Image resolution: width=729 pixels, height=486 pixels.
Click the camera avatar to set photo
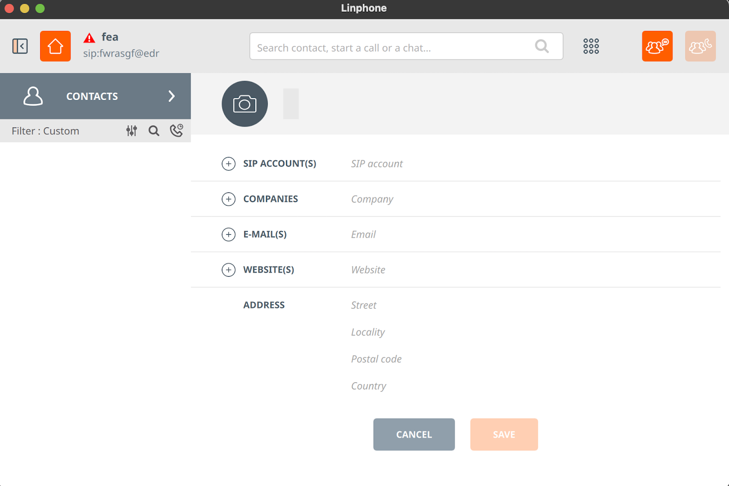click(x=245, y=104)
